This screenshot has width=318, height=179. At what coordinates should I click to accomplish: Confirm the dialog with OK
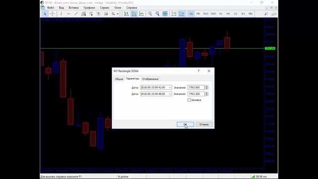(x=185, y=124)
